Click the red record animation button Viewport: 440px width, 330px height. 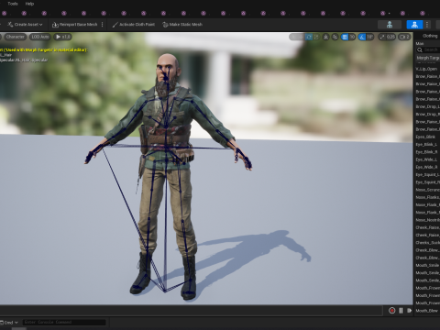(391, 311)
